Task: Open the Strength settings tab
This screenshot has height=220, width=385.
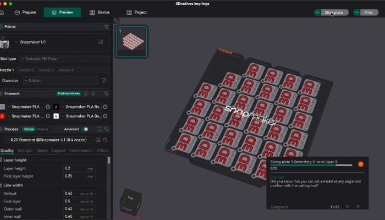Action: 25,150
